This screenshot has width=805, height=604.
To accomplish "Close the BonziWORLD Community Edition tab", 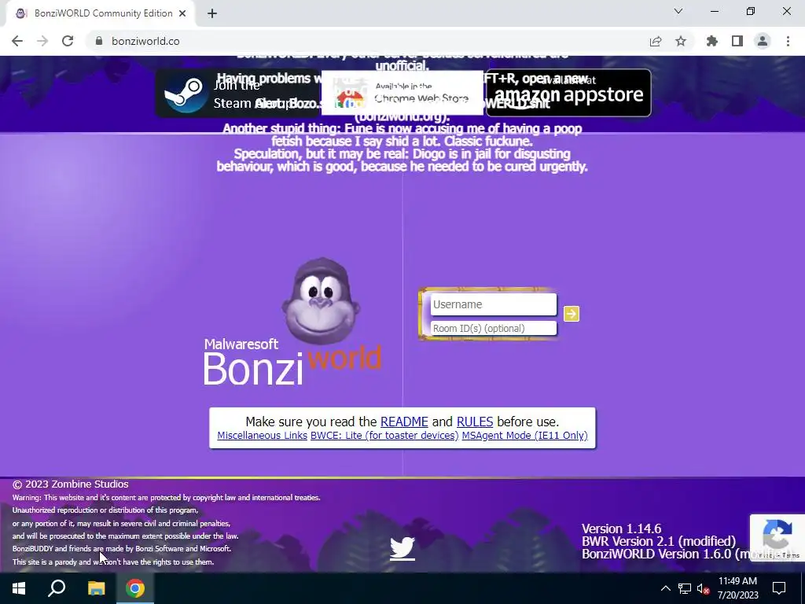I will pyautogui.click(x=182, y=13).
